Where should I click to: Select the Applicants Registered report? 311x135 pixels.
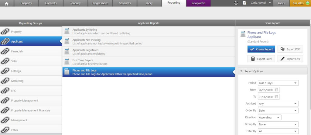click(149, 52)
